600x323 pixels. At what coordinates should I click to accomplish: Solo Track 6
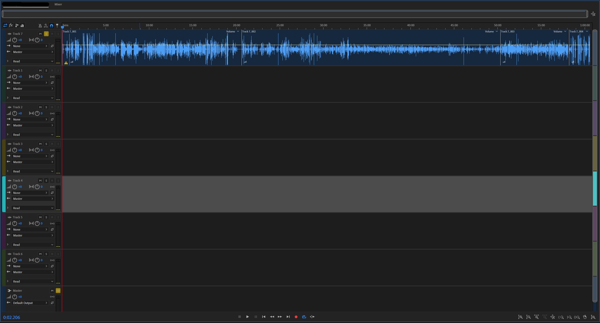pyautogui.click(x=46, y=254)
